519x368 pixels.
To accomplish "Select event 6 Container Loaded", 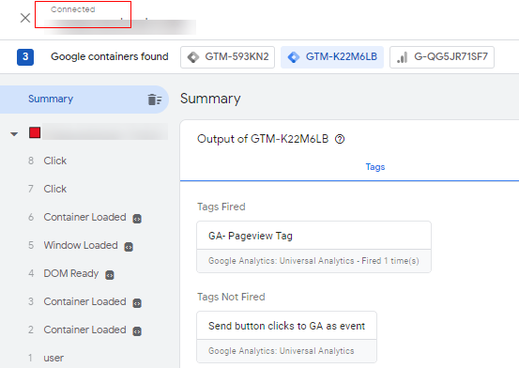I will click(84, 217).
